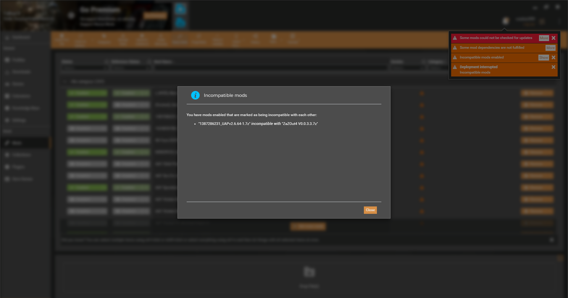Click Show on the 'Incompatible mods enabled' notification
568x298 pixels.
(x=543, y=57)
